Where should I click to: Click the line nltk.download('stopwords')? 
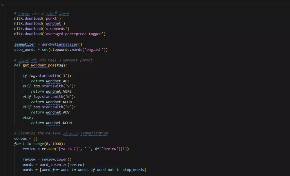(41, 29)
